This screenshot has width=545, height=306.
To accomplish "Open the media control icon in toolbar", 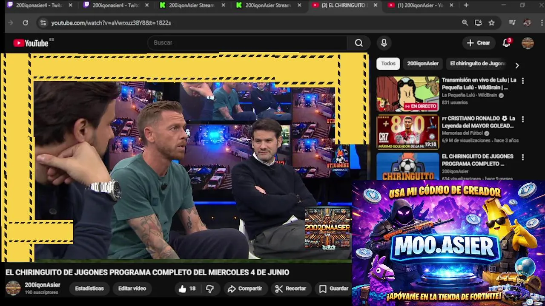I will point(513,23).
